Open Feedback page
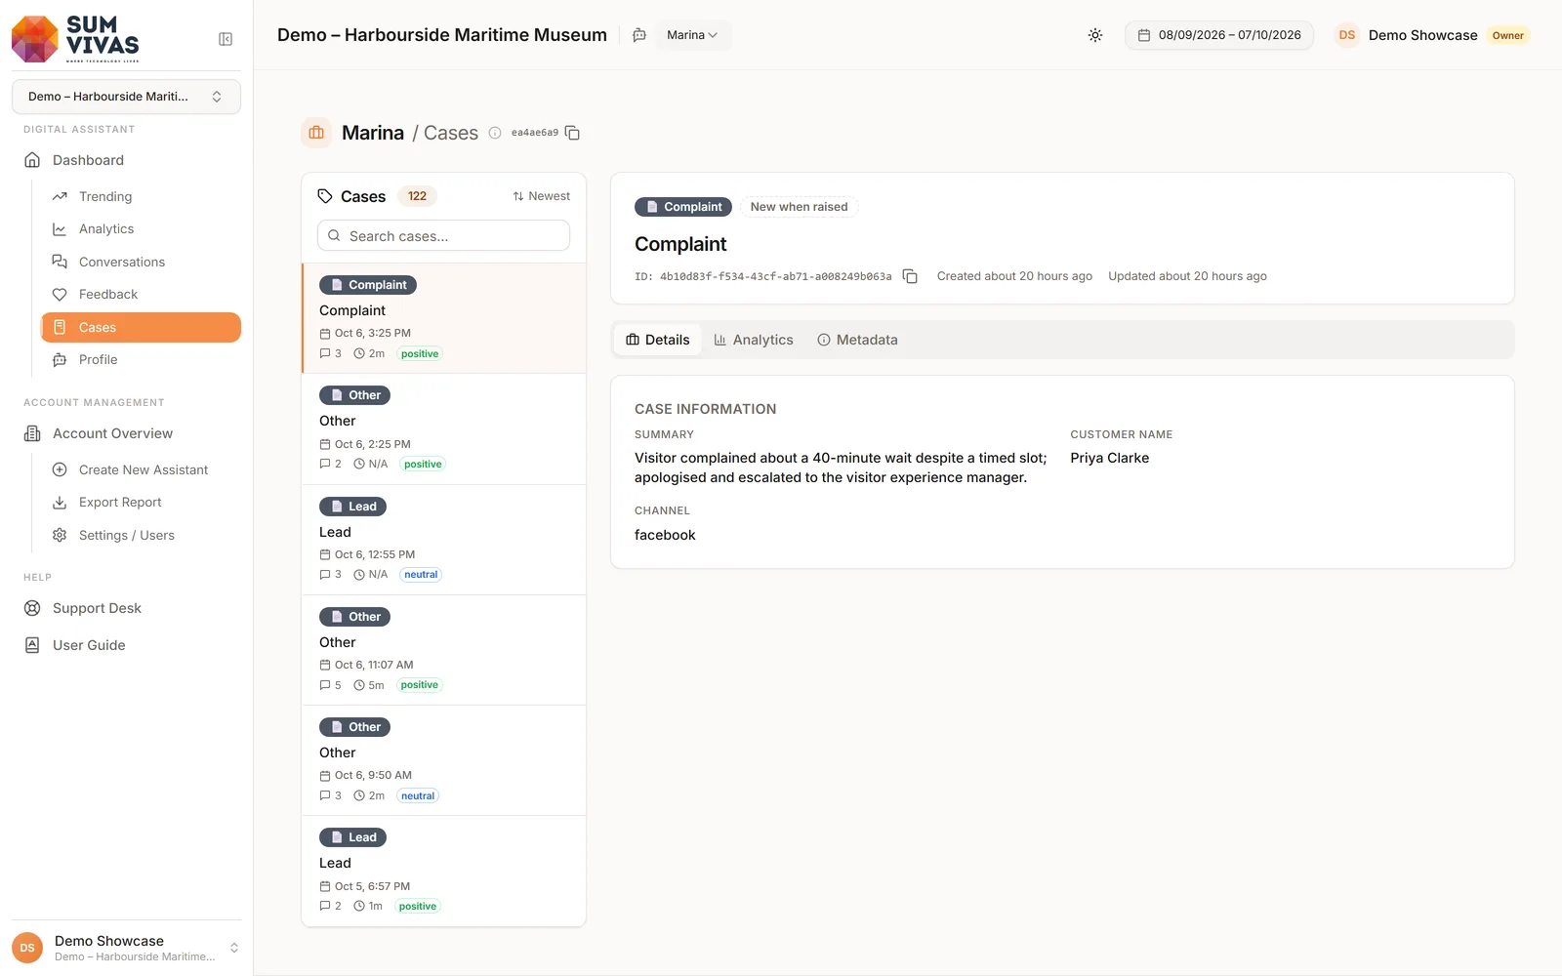Screen dimensions: 1562x976 (141, 295)
